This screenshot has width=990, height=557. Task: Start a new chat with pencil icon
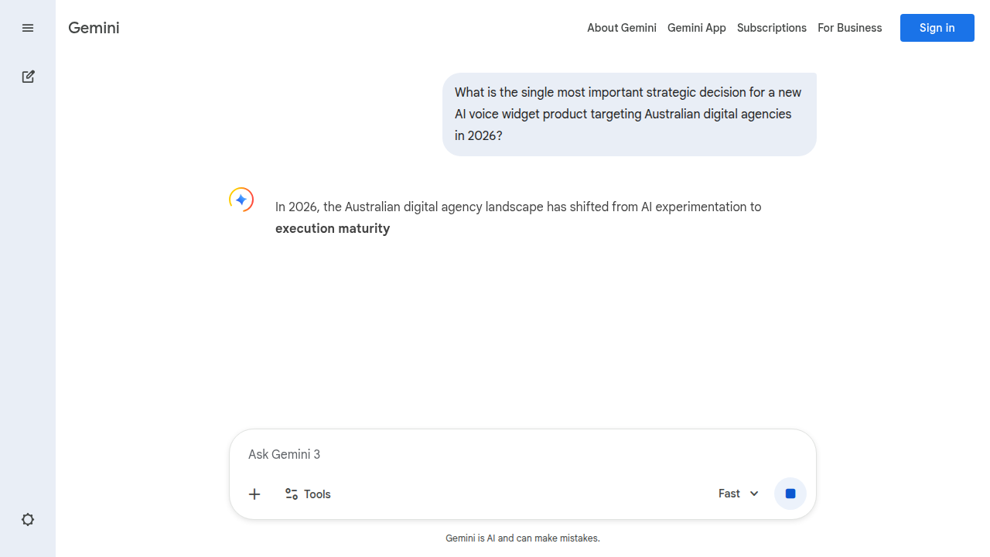click(28, 77)
